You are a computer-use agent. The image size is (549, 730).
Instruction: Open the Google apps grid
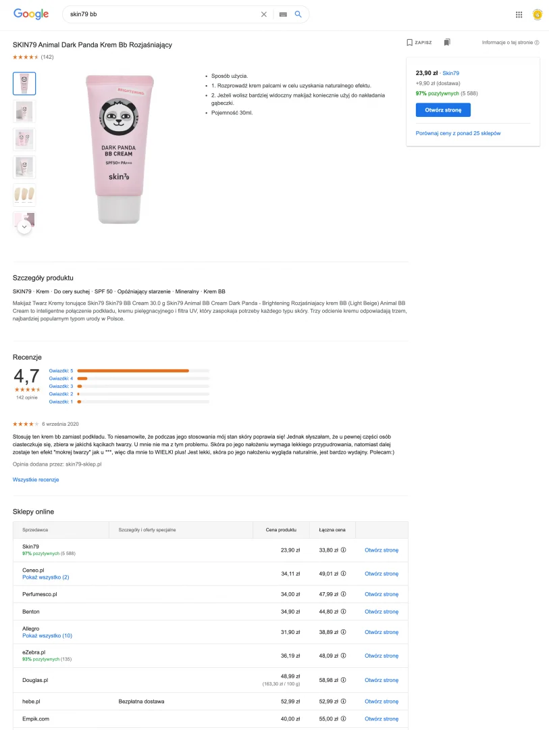coord(519,14)
